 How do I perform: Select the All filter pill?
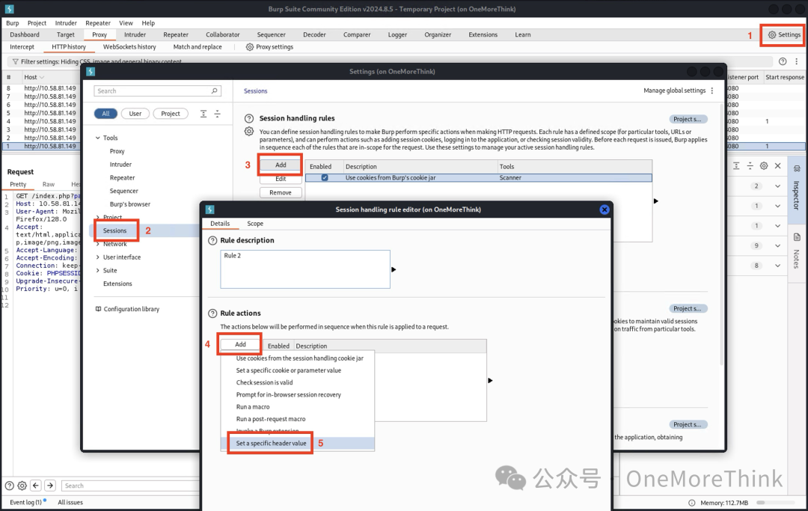tap(105, 113)
